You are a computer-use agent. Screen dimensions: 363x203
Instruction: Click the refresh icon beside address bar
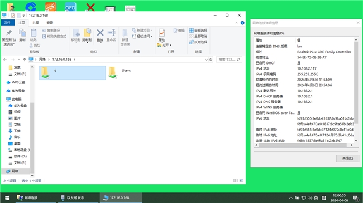pyautogui.click(x=211, y=60)
